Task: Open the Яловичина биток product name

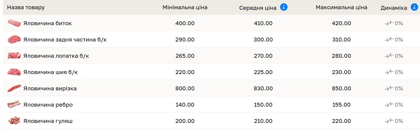Action: (x=48, y=23)
